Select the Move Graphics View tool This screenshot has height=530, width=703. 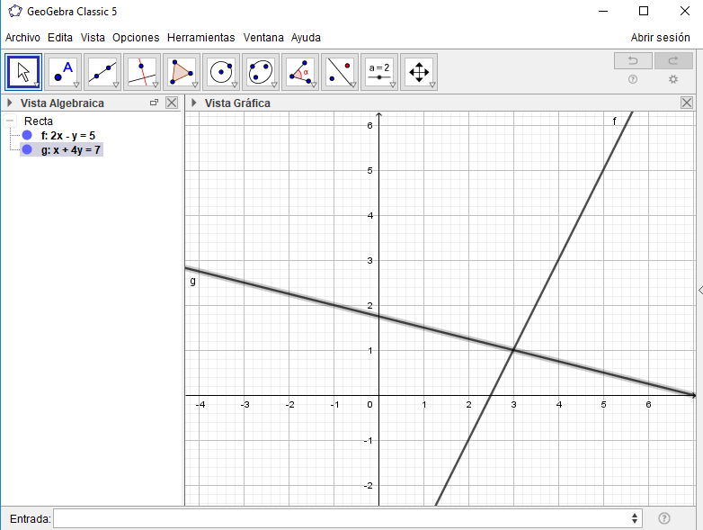(419, 72)
